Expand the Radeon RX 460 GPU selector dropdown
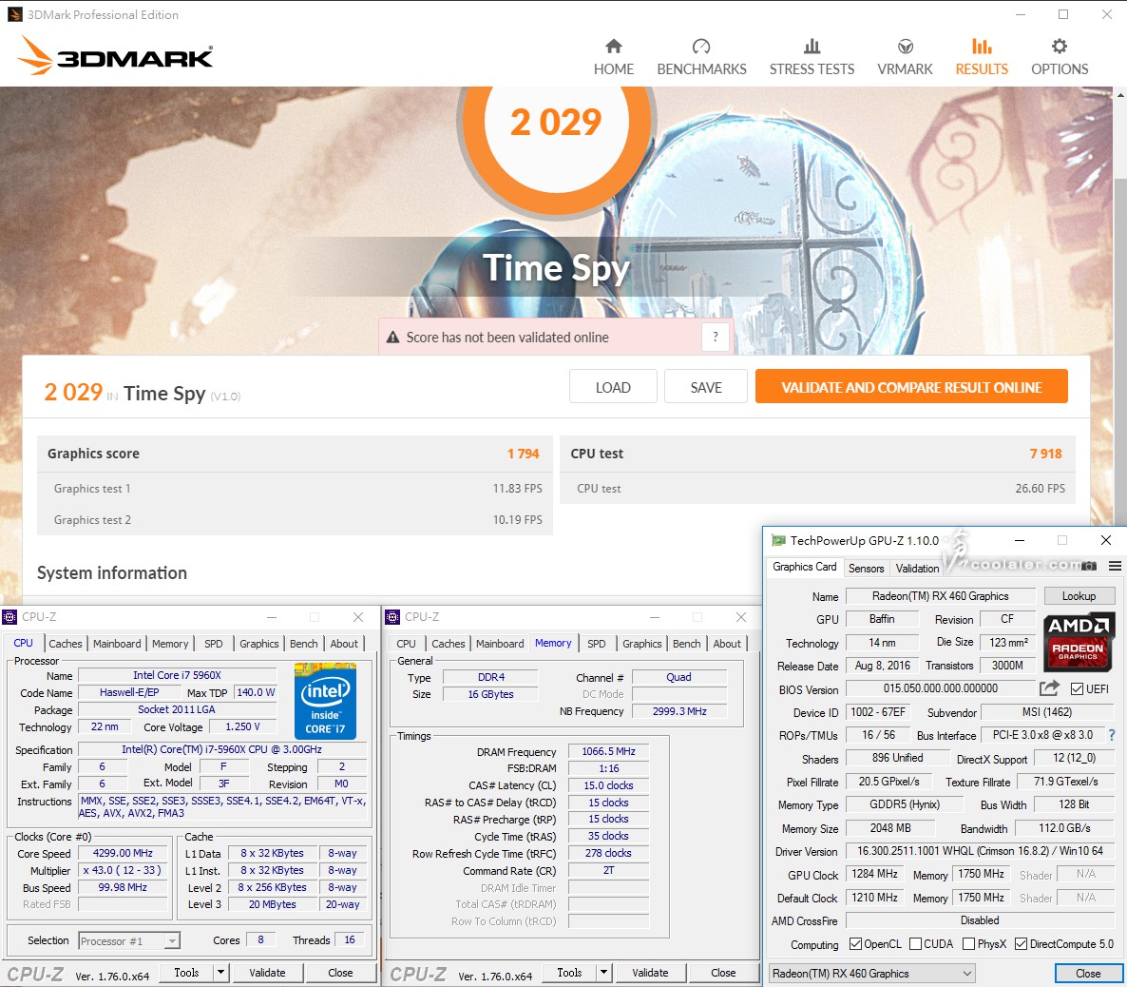 tap(966, 974)
